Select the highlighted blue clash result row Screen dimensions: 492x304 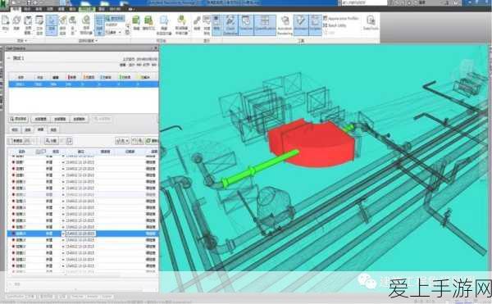tap(83, 234)
